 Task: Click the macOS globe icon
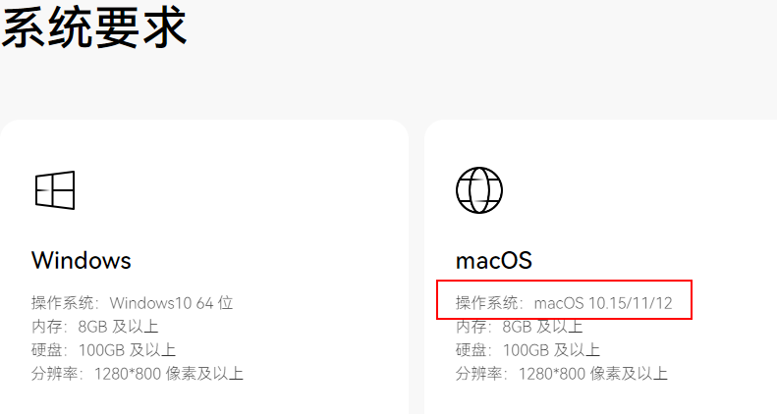(x=479, y=190)
